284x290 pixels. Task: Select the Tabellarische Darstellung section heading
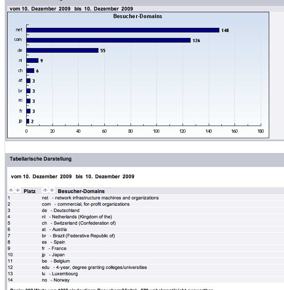tap(41, 159)
